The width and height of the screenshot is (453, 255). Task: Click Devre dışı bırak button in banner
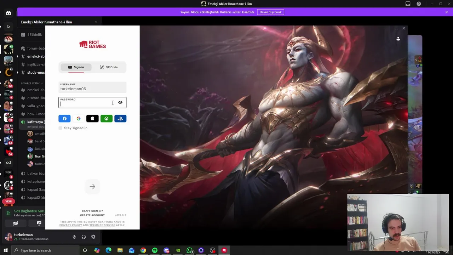(x=270, y=12)
